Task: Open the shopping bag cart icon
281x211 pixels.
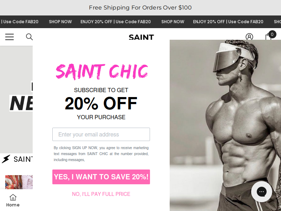Action: pyautogui.click(x=268, y=37)
